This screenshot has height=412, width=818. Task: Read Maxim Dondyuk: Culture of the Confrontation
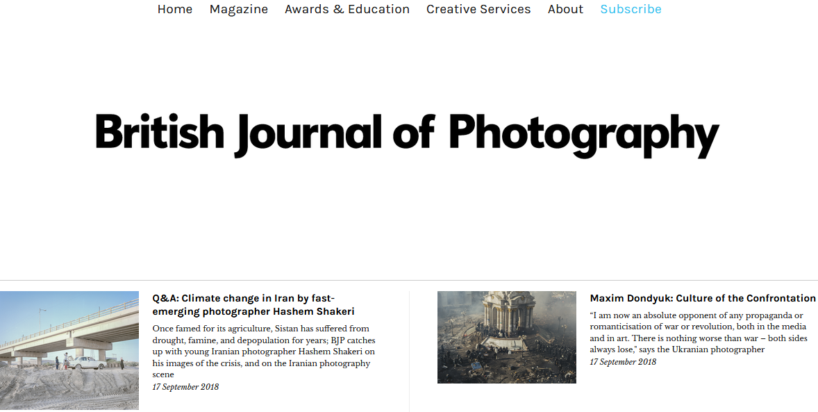(702, 298)
